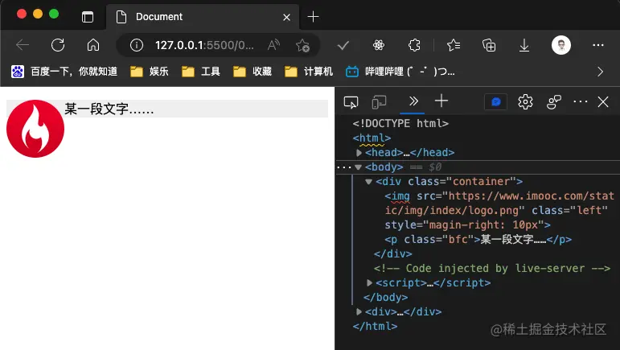Screen dimensions: 620x350
Task: Open DevTools settings gear
Action: tap(525, 102)
